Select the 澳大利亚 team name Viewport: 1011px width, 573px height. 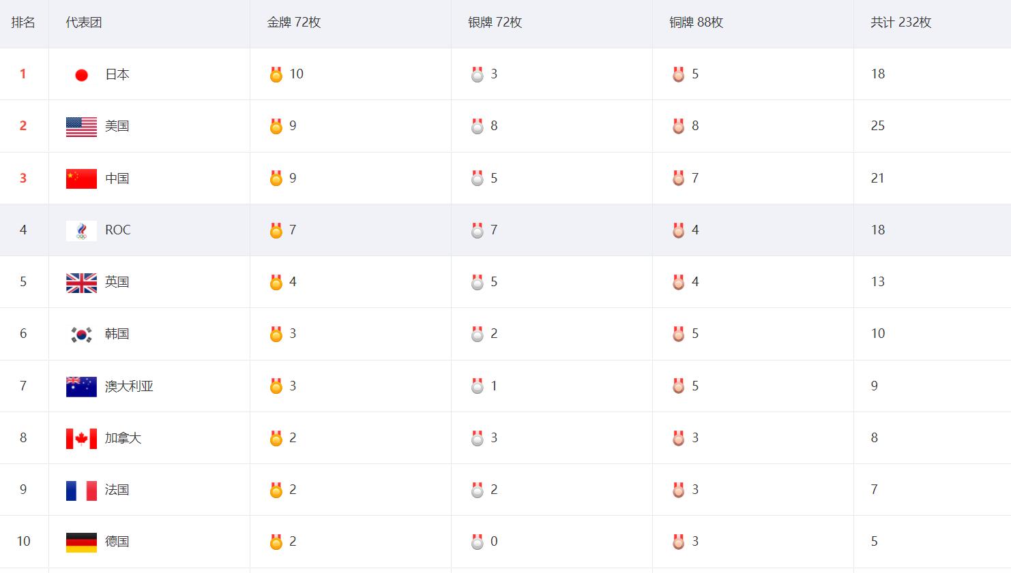130,386
